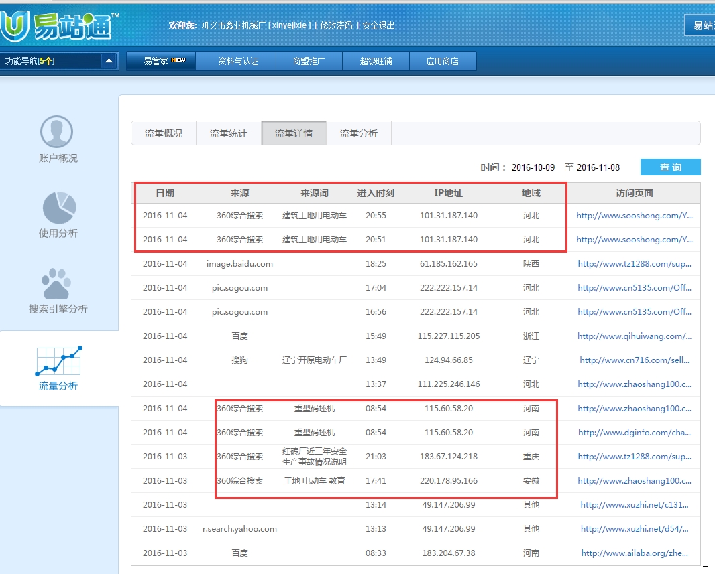
Task: Select the 流量分析 tab
Action: click(x=359, y=133)
